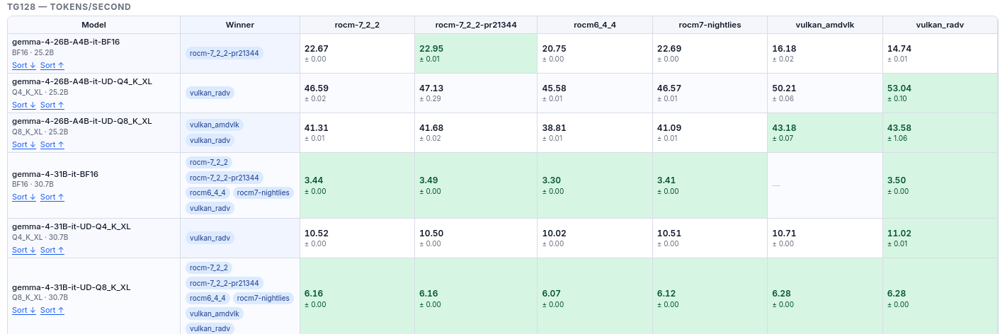The height and width of the screenshot is (334, 1000).
Task: Sort ascending on gemma-4-31B-it-UD-Q4_K_XL row
Action: point(52,250)
